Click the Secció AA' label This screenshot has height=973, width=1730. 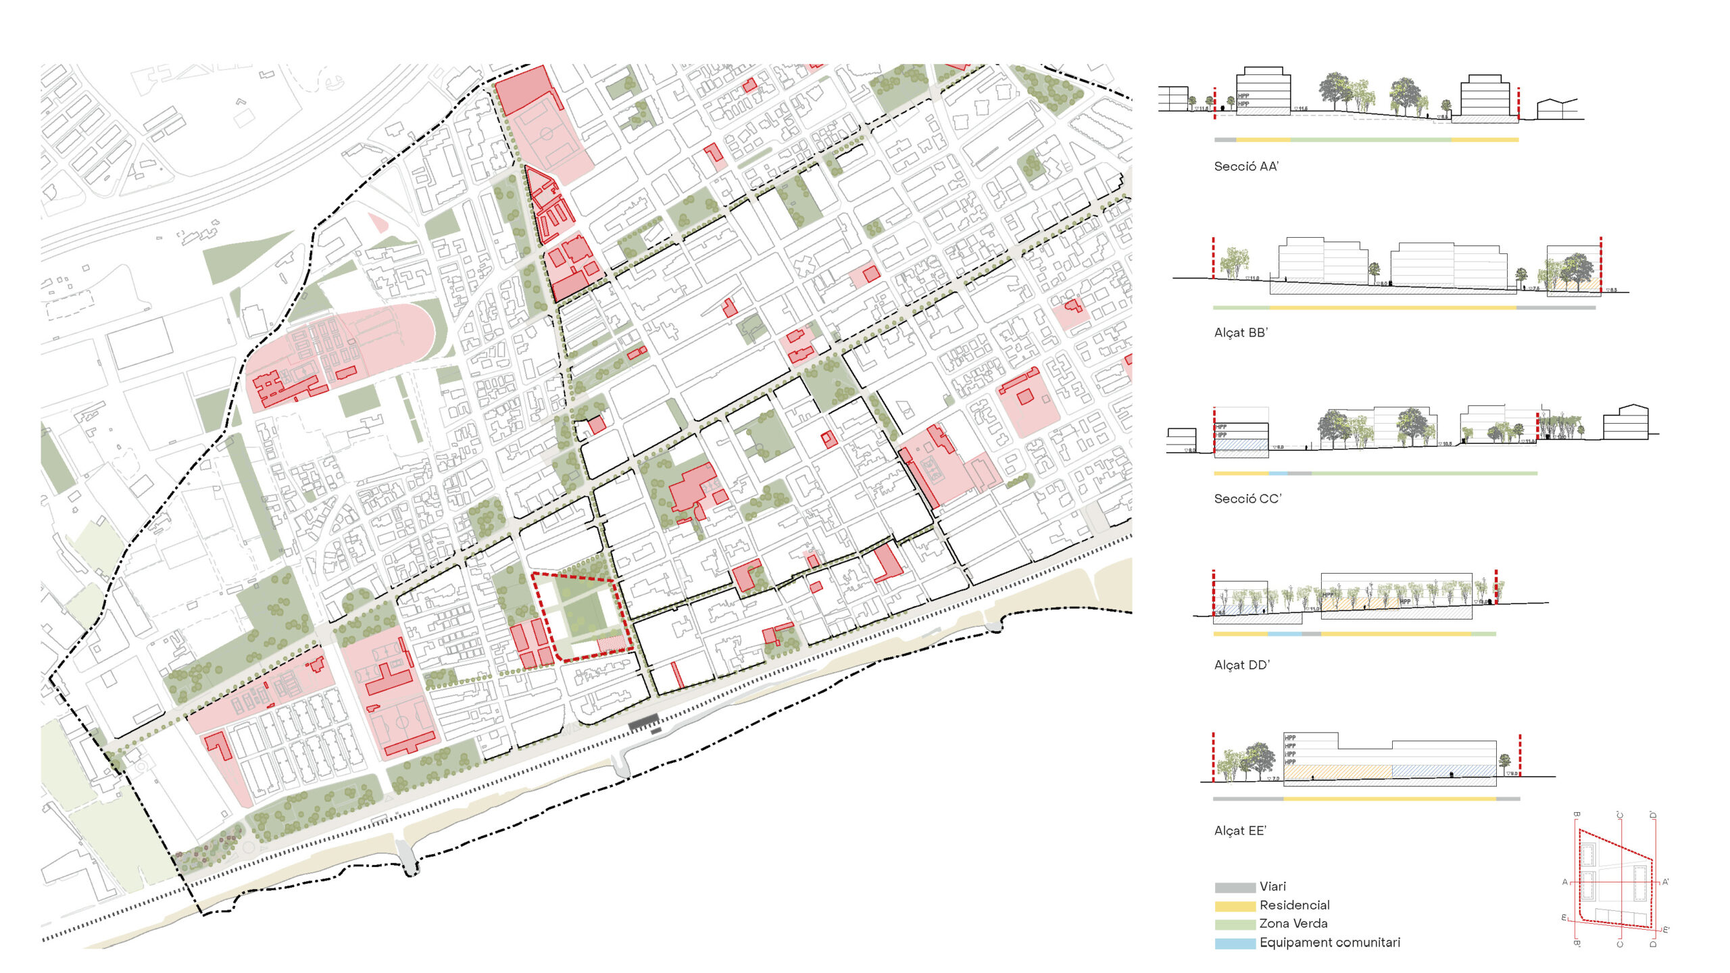(x=1246, y=166)
